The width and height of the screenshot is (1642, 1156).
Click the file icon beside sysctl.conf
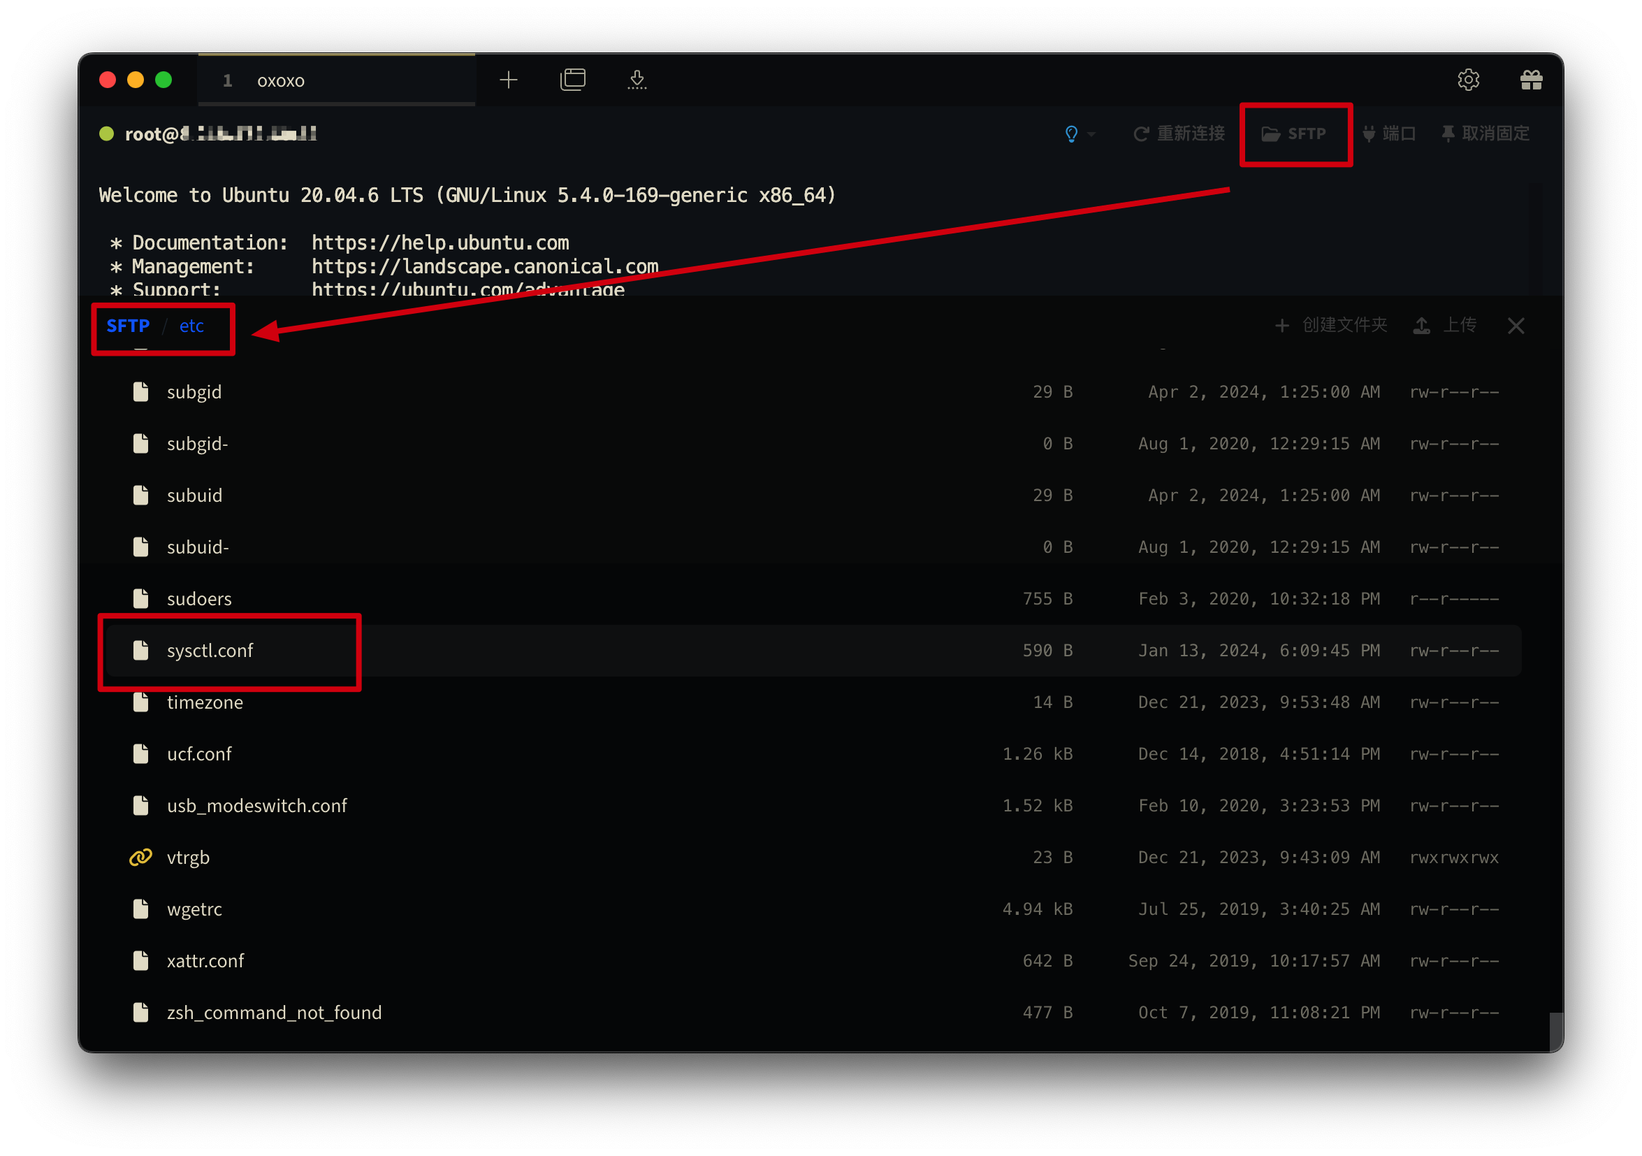(x=141, y=650)
